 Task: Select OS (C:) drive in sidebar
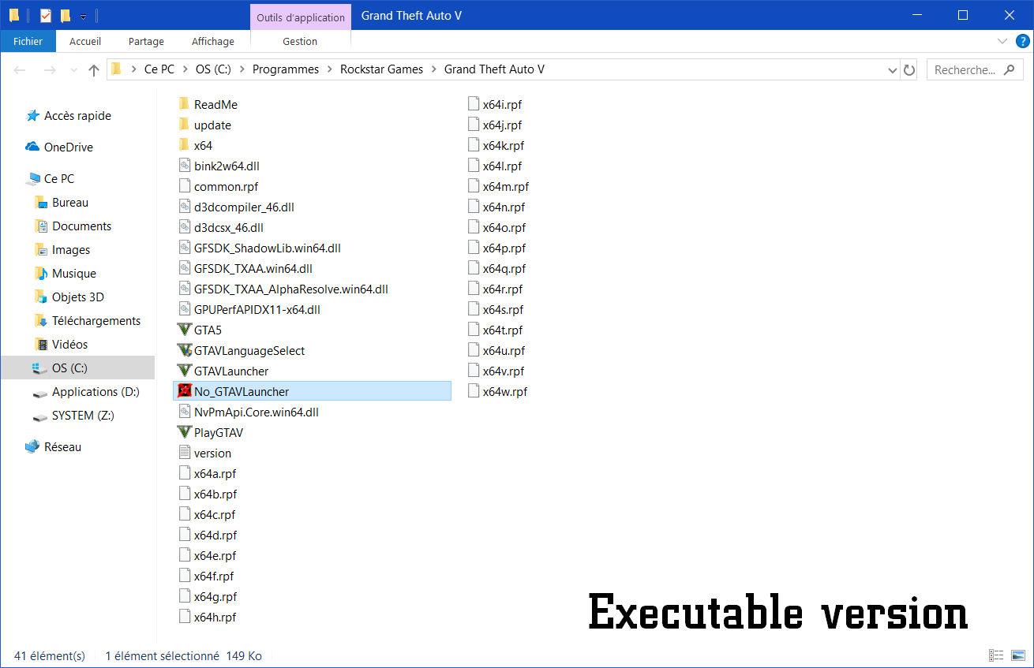pyautogui.click(x=77, y=368)
